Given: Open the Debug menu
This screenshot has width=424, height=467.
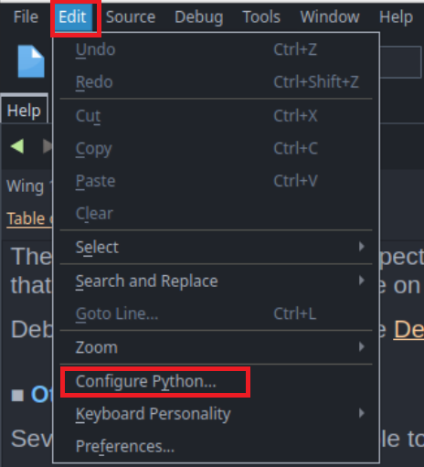Looking at the screenshot, I should (x=199, y=16).
